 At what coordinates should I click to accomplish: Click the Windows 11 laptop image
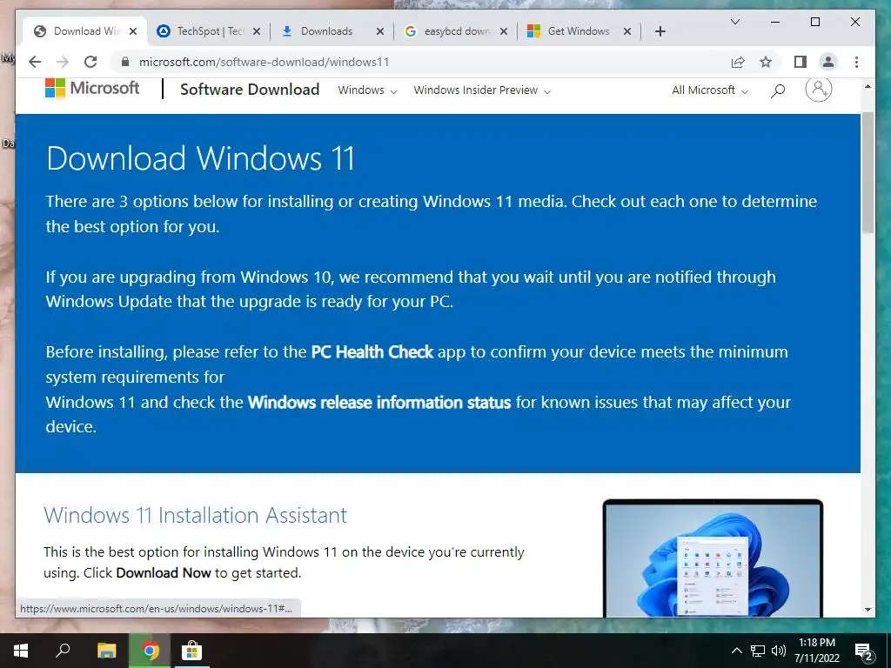[713, 558]
